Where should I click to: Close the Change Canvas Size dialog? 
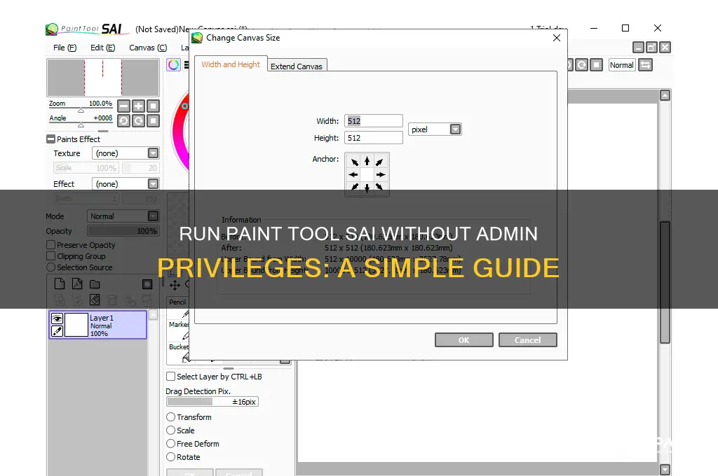coord(557,38)
